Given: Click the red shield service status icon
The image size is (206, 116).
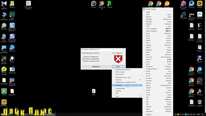Looking at the screenshot, I should coord(118,59).
